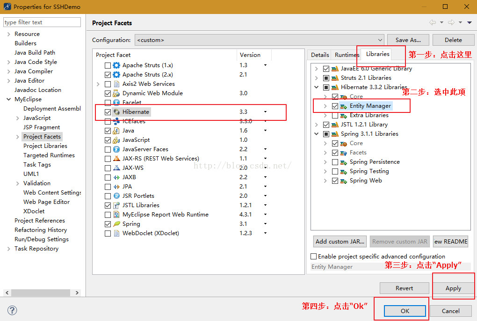The height and width of the screenshot is (321, 477).
Task: Click the Apache Struts (1.x) gear icon
Action: 116,65
